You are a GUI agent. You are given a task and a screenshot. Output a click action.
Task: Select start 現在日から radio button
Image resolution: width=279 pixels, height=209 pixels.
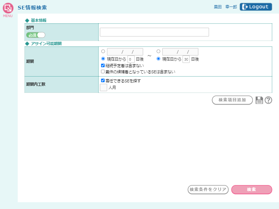103,59
